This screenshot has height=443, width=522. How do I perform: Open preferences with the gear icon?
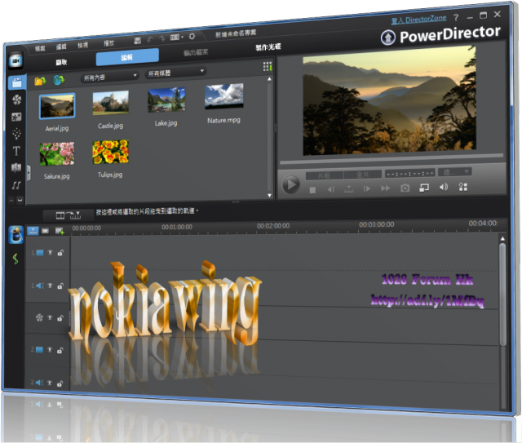(192, 37)
